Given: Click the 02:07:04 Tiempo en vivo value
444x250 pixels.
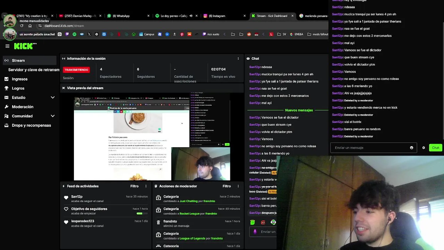Looking at the screenshot, I should (218, 69).
